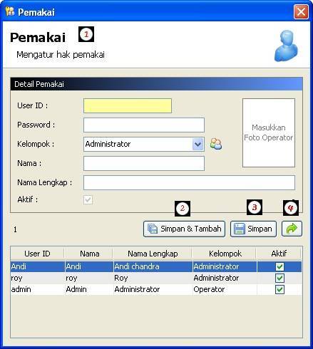Toggle Aktif checkbox for roy row

(x=279, y=278)
